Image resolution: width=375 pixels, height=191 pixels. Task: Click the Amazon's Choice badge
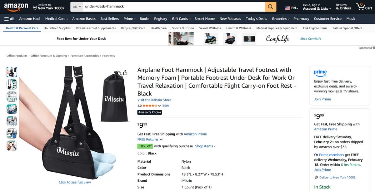click(x=150, y=112)
